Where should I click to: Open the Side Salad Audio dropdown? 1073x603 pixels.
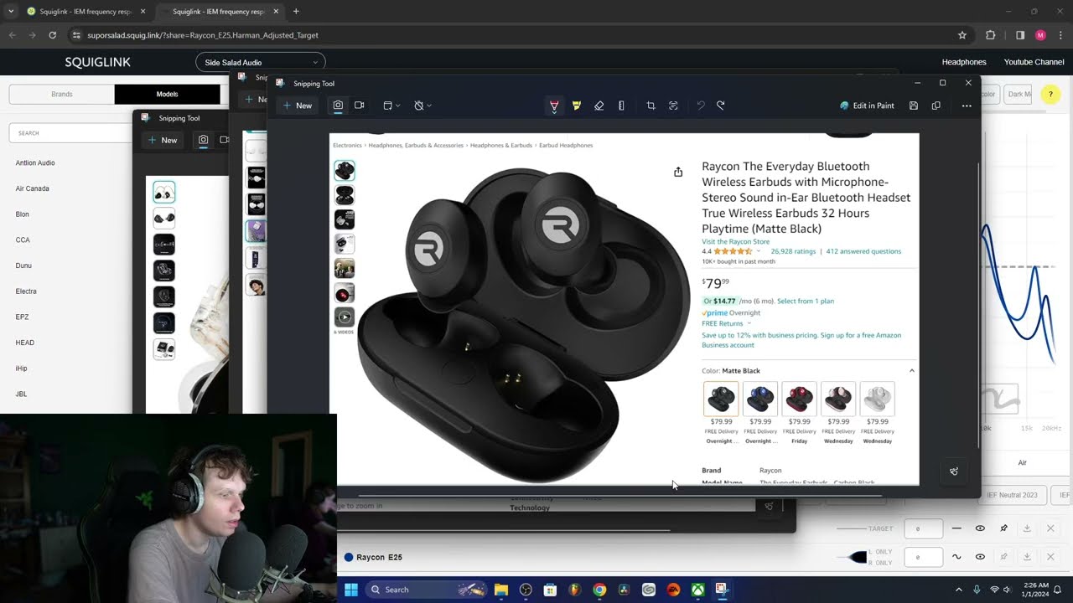click(261, 62)
